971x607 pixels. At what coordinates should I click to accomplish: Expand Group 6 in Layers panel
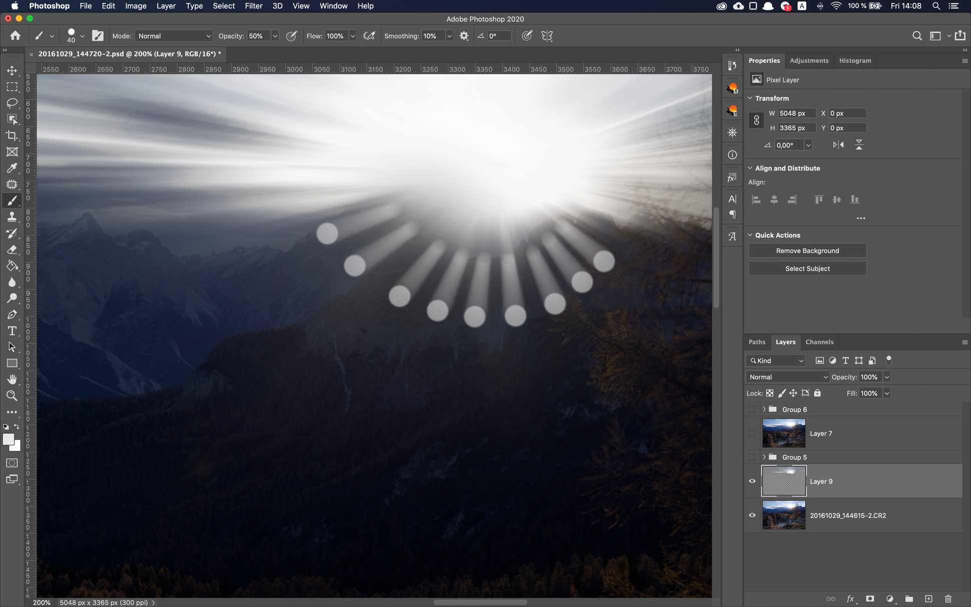pos(764,409)
